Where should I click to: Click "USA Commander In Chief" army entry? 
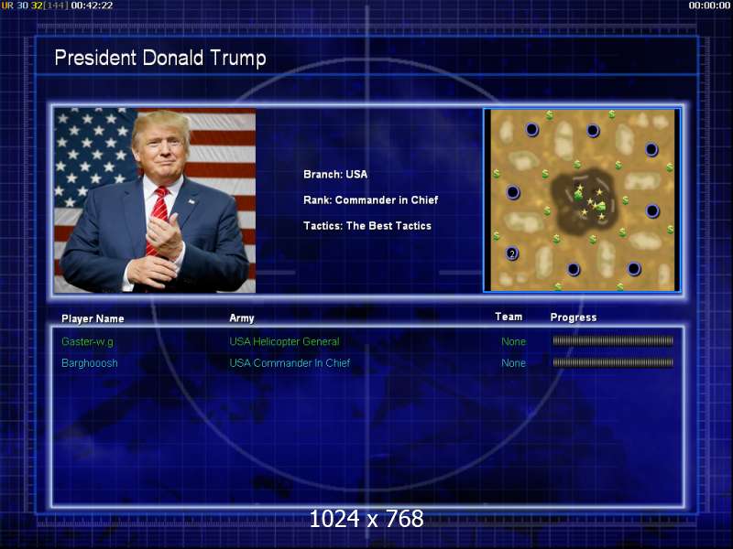click(290, 362)
